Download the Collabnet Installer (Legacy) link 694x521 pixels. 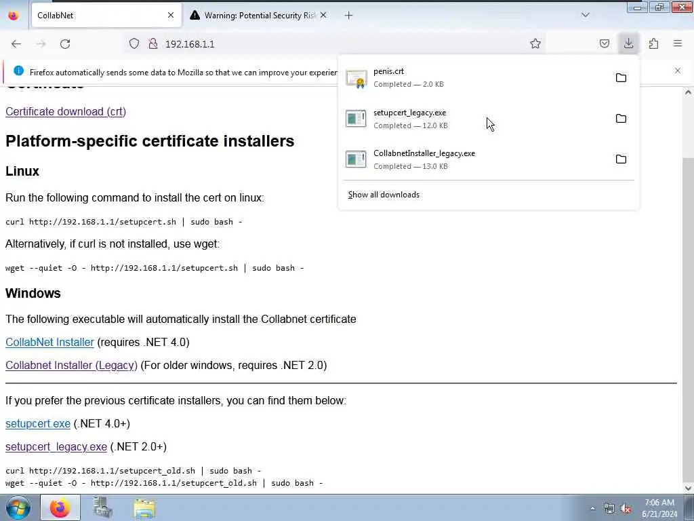click(x=71, y=365)
